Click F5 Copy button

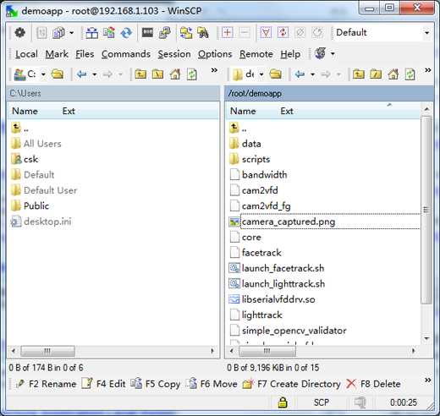pos(156,384)
